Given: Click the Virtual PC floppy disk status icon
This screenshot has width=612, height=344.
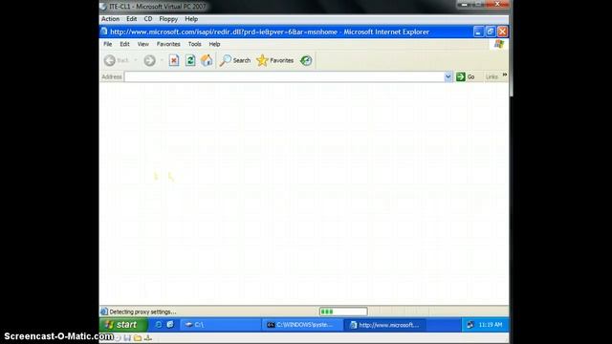Looking at the screenshot, I should click(x=127, y=338).
